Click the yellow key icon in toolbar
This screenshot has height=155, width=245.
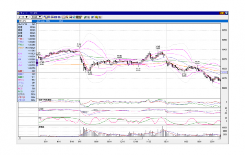pos(97,17)
